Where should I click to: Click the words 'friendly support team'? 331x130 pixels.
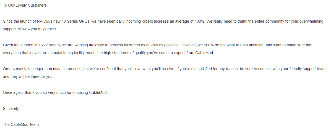[x=307, y=69]
